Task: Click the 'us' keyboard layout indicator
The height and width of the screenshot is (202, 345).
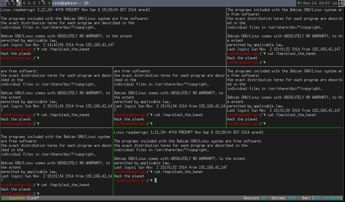Action: (x=335, y=3)
